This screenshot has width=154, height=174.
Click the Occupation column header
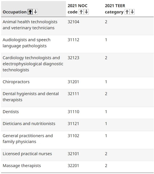(14, 12)
